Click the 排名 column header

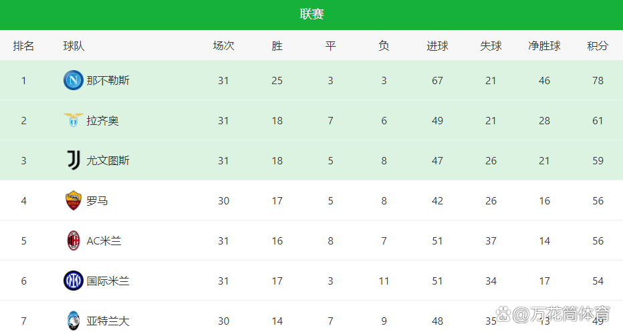pyautogui.click(x=23, y=46)
